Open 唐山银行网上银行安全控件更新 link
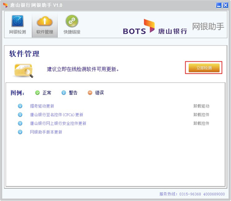The width and height of the screenshot is (231, 201). (x=58, y=123)
